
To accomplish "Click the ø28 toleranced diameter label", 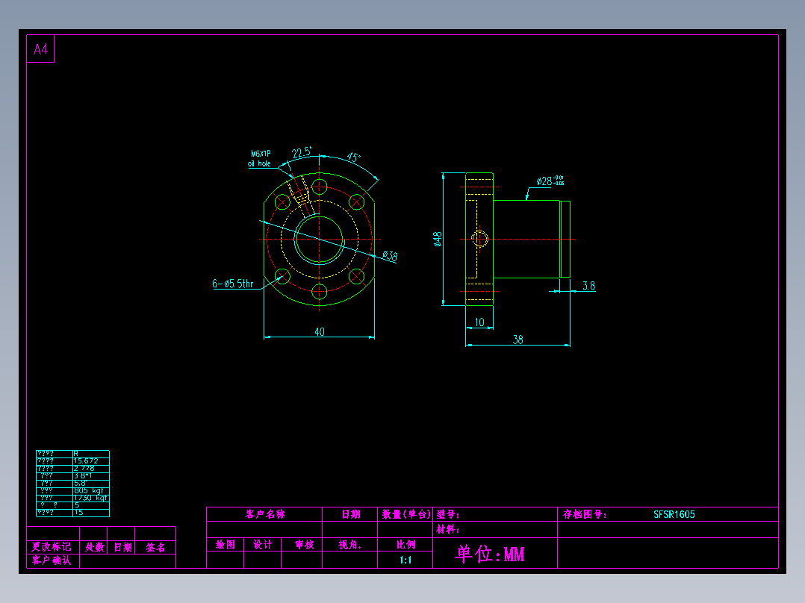I will (550, 181).
